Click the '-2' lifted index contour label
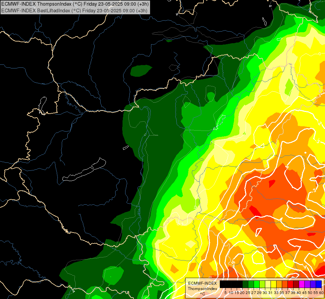325x299 pixels. pyautogui.click(x=320, y=123)
